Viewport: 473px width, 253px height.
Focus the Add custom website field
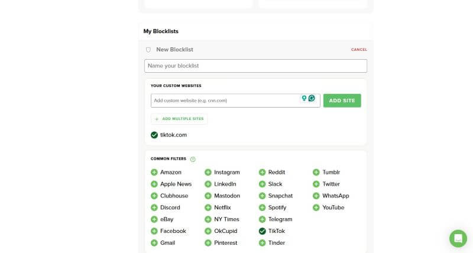coord(235,100)
